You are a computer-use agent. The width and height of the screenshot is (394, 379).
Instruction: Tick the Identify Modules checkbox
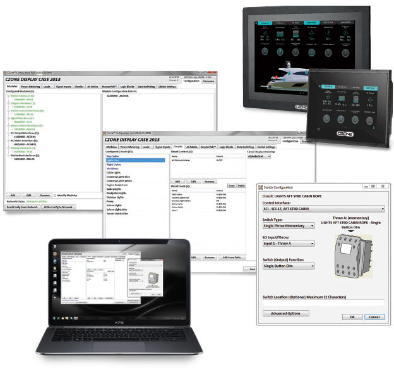tap(55, 196)
